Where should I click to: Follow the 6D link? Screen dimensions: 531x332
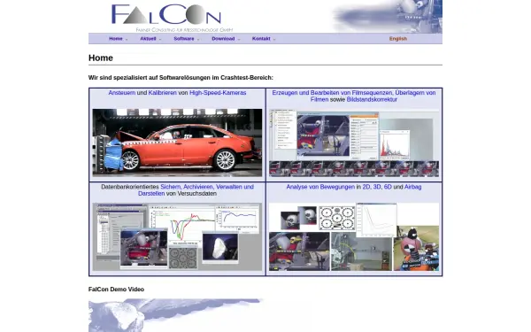388,187
